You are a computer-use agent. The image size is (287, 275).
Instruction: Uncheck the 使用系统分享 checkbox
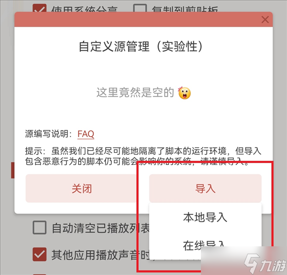point(40,9)
